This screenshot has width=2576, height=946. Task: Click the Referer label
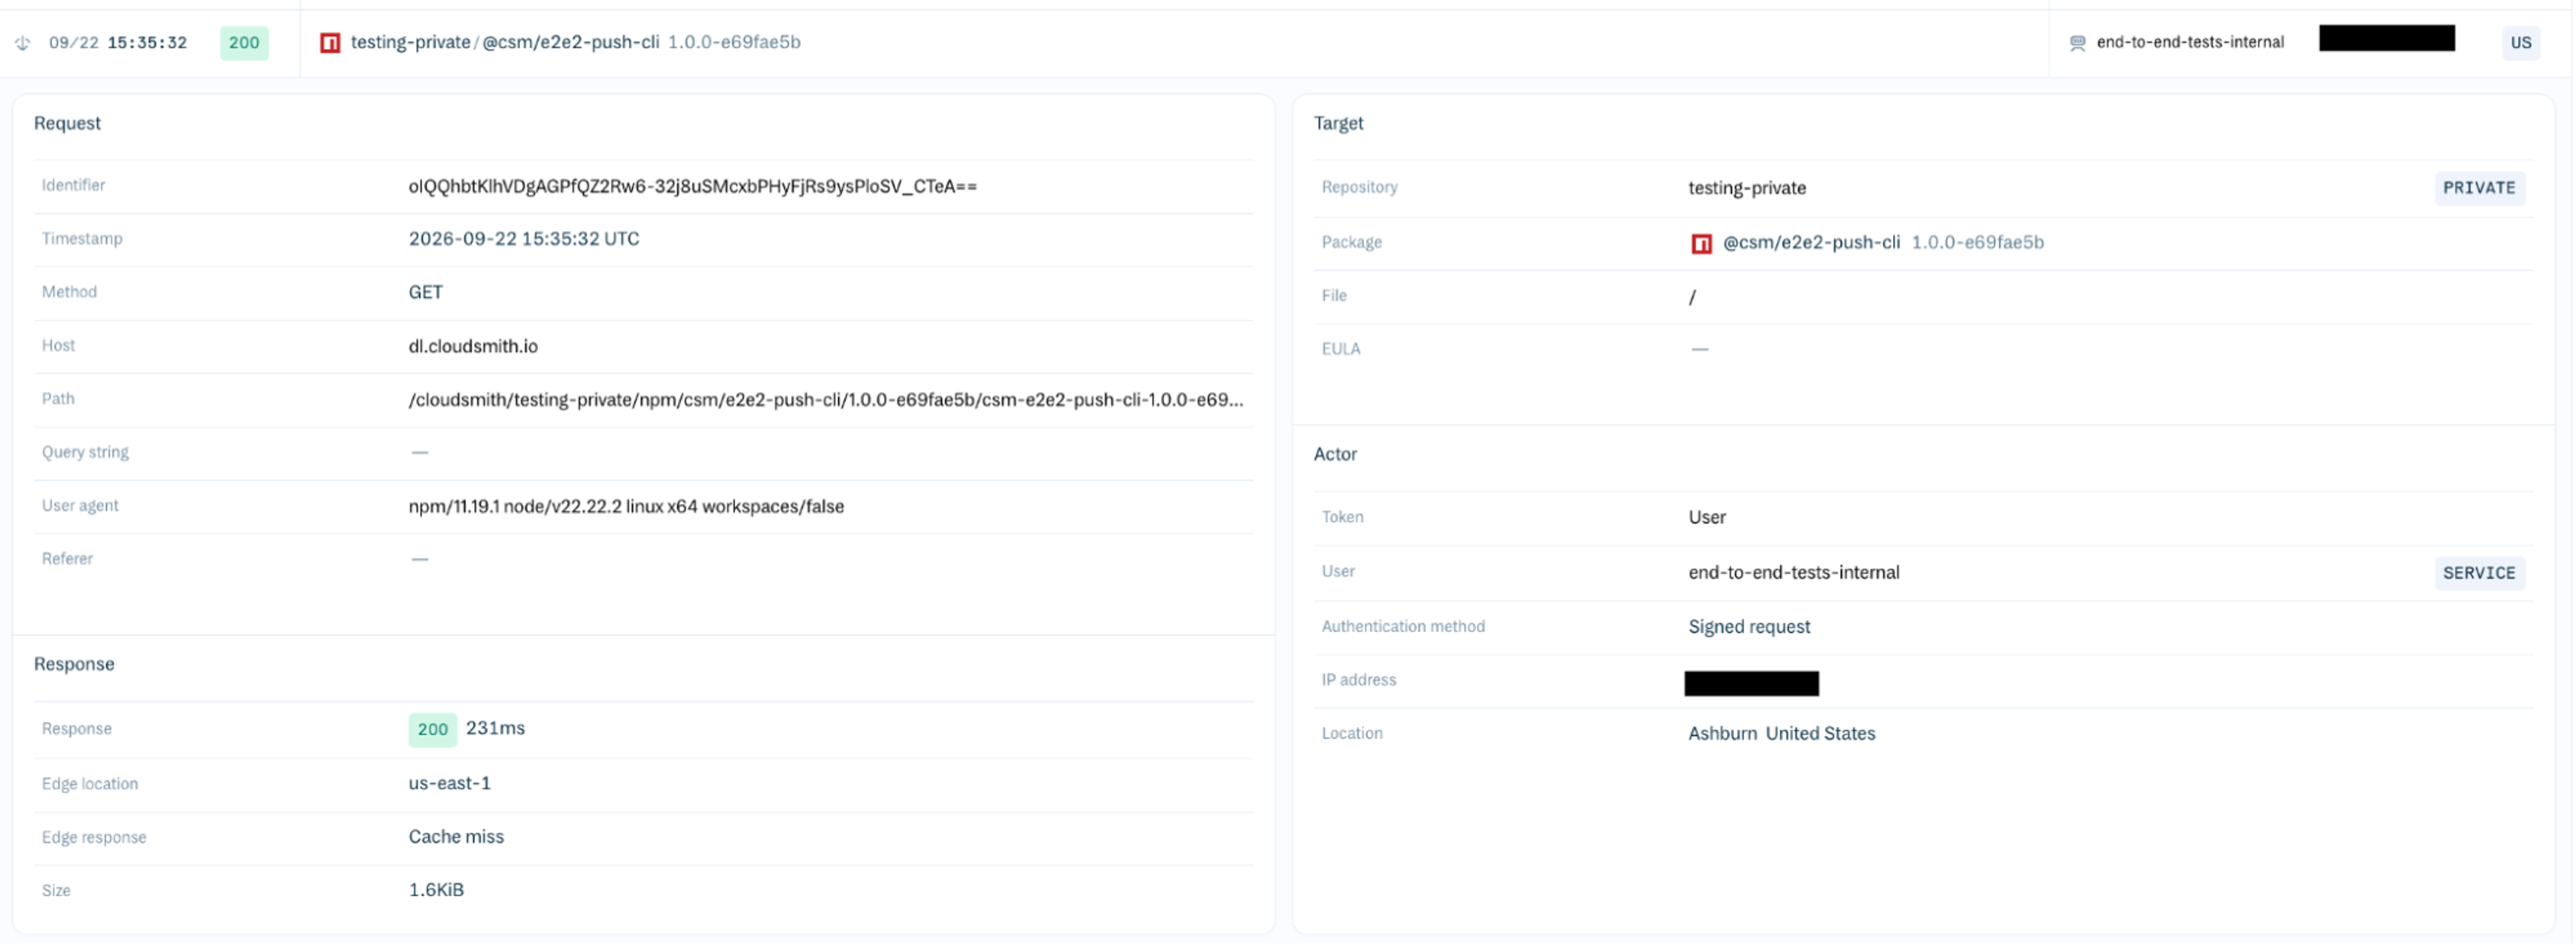(x=67, y=559)
